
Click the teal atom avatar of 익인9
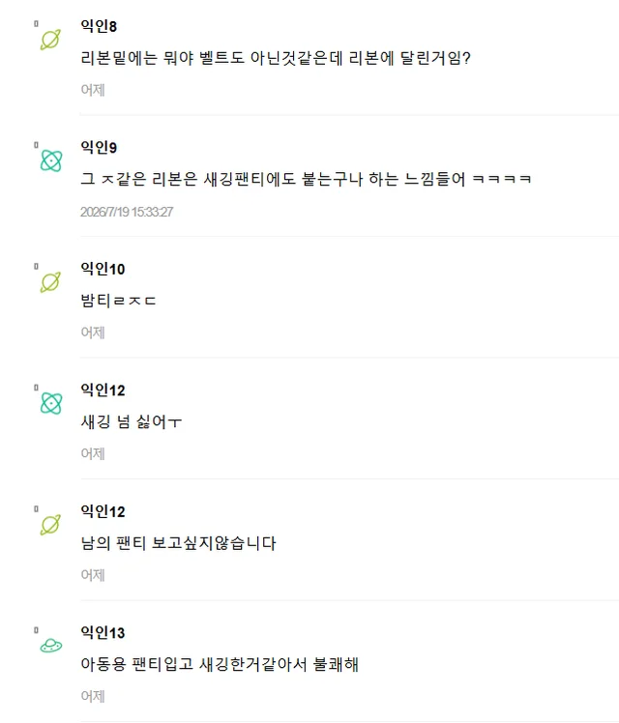click(50, 160)
